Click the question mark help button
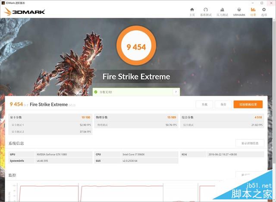 tap(176, 92)
